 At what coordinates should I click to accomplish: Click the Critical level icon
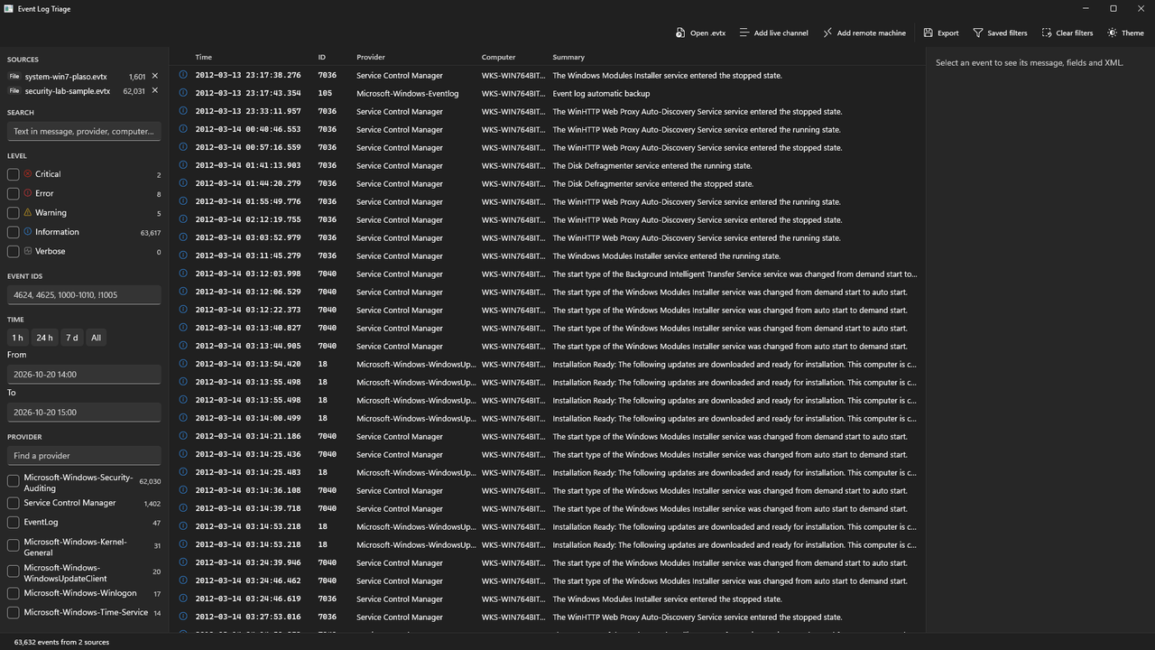point(28,174)
